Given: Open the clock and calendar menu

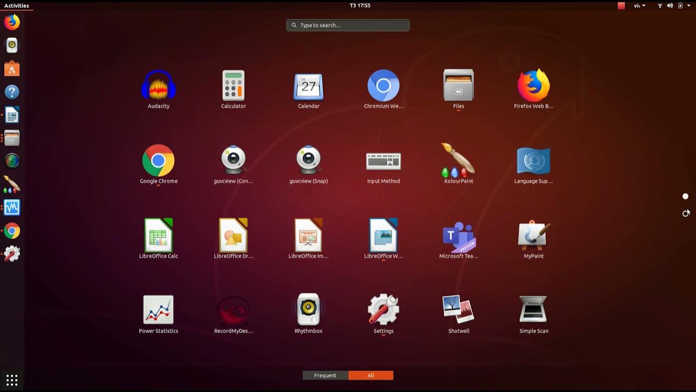Looking at the screenshot, I should point(360,5).
